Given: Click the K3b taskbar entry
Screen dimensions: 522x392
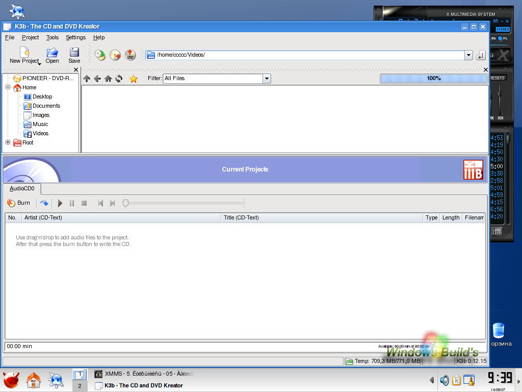Looking at the screenshot, I should point(139,386).
